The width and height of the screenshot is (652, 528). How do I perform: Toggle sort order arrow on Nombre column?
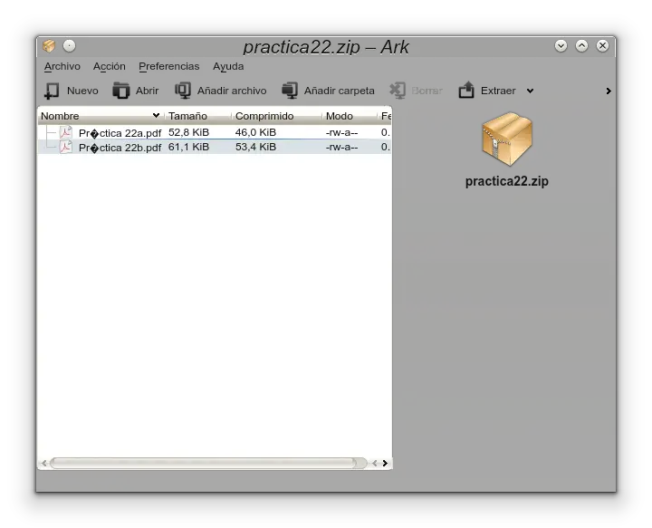pos(156,115)
